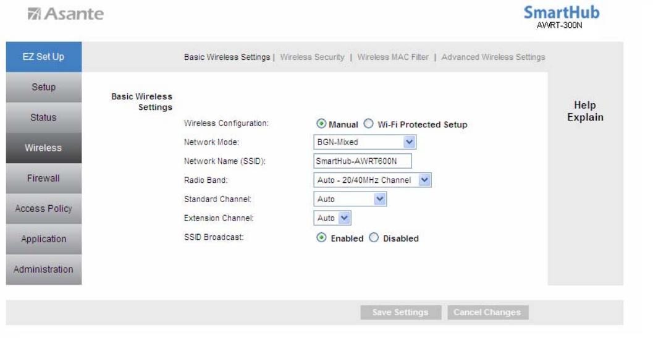Image resolution: width=653 pixels, height=338 pixels.
Task: Open the Extension Channel dropdown
Action: click(x=332, y=218)
